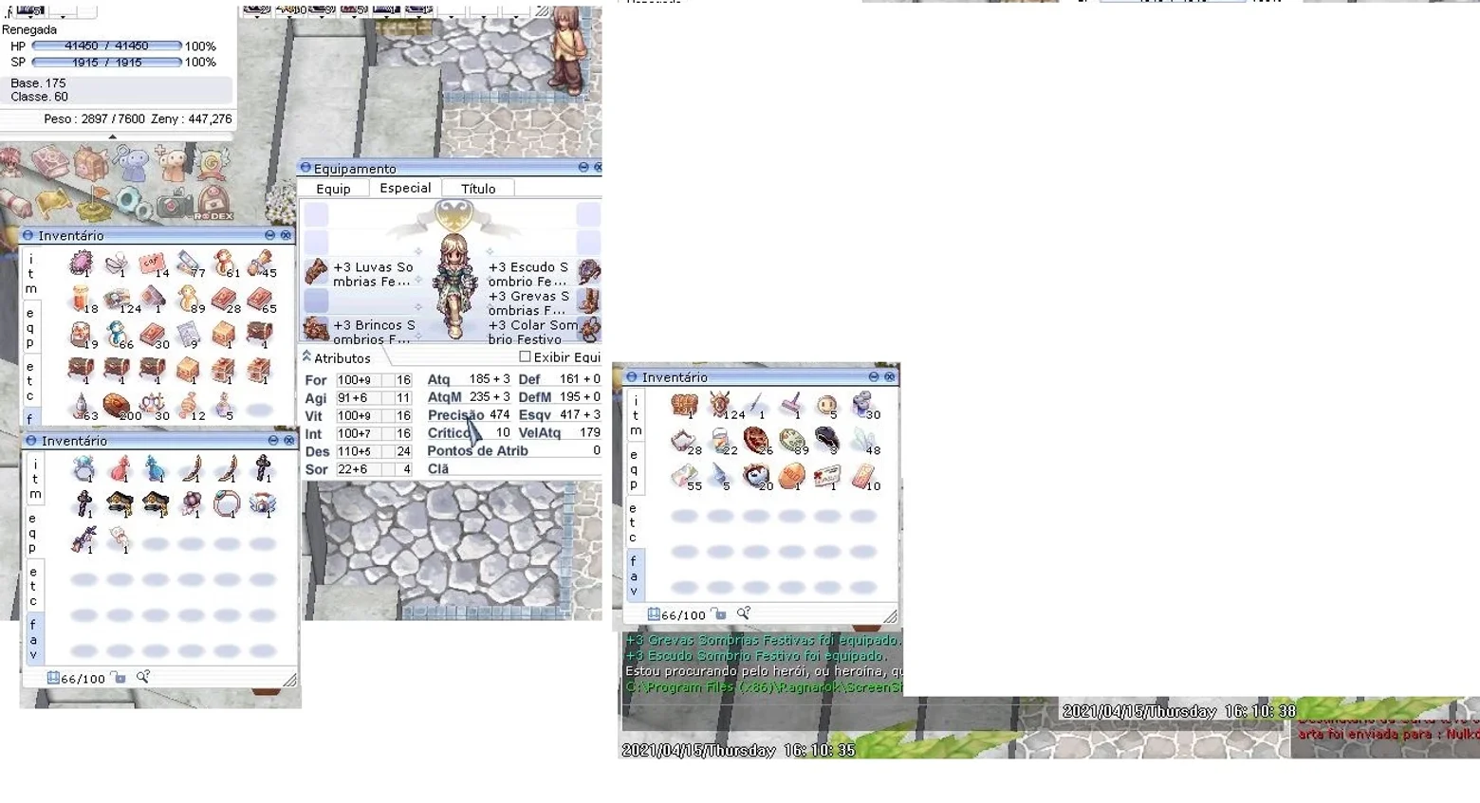The width and height of the screenshot is (1480, 803).
Task: Select the 200-count item in top-left Inventário
Action: click(x=118, y=407)
